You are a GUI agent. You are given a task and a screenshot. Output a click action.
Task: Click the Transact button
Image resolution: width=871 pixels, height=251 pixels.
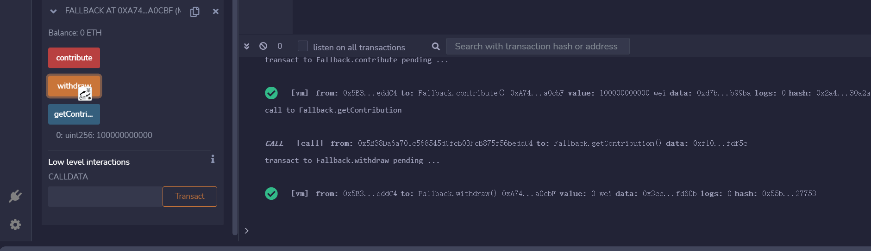(x=189, y=197)
